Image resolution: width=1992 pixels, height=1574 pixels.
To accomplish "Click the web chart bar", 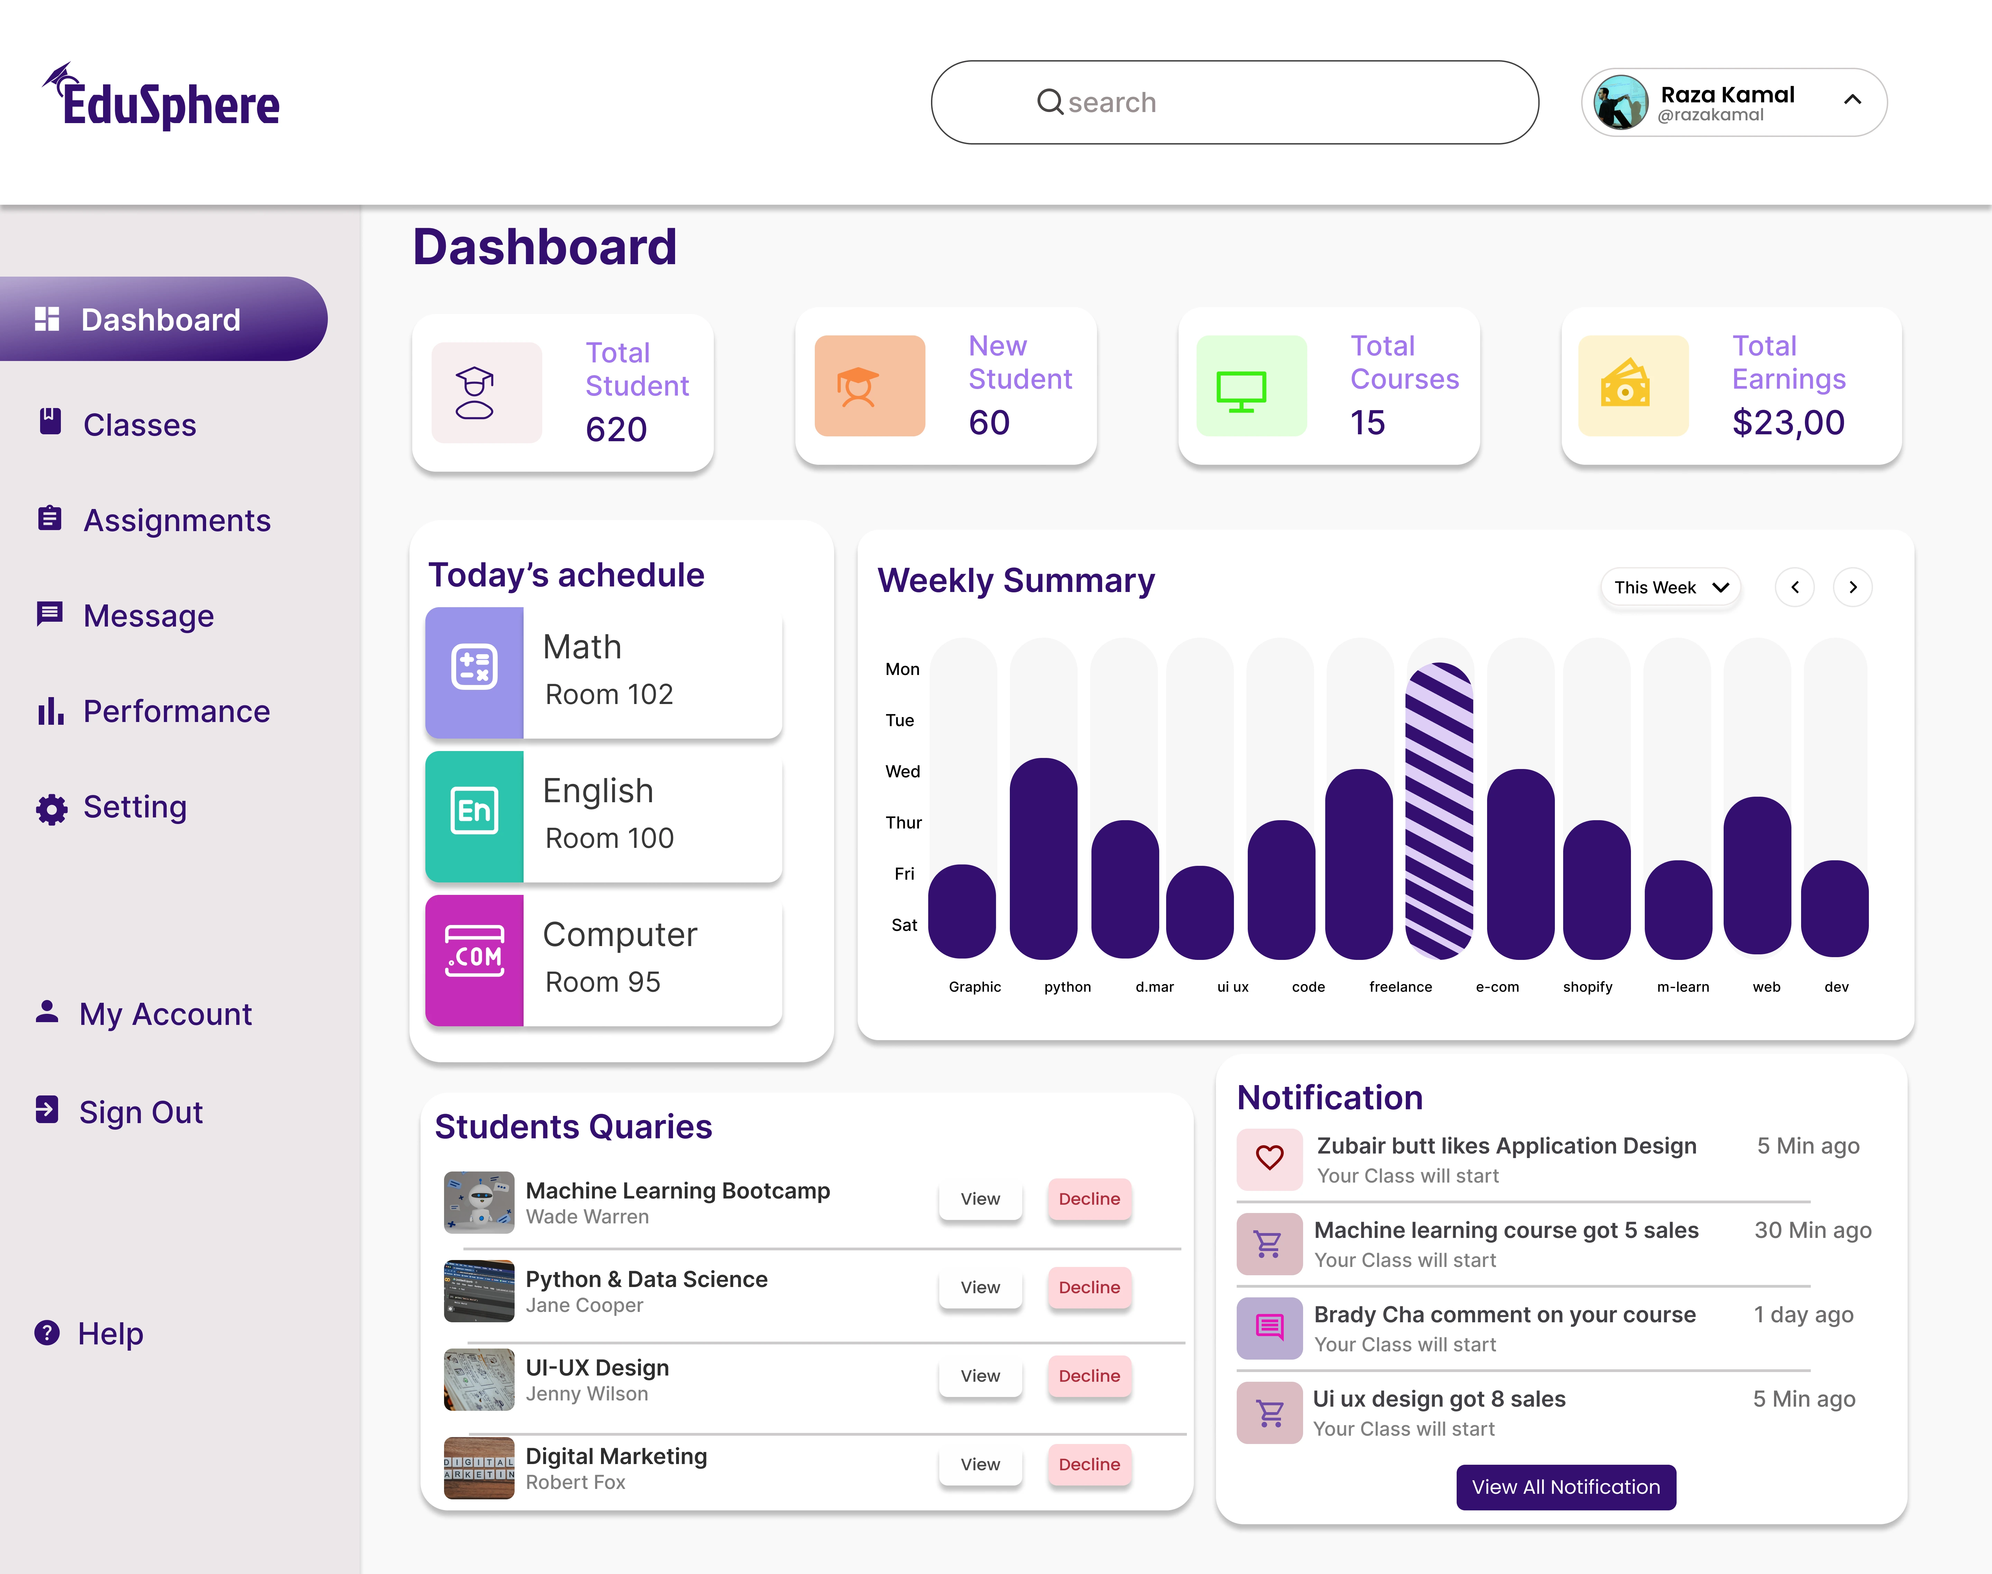I will coord(1757,876).
